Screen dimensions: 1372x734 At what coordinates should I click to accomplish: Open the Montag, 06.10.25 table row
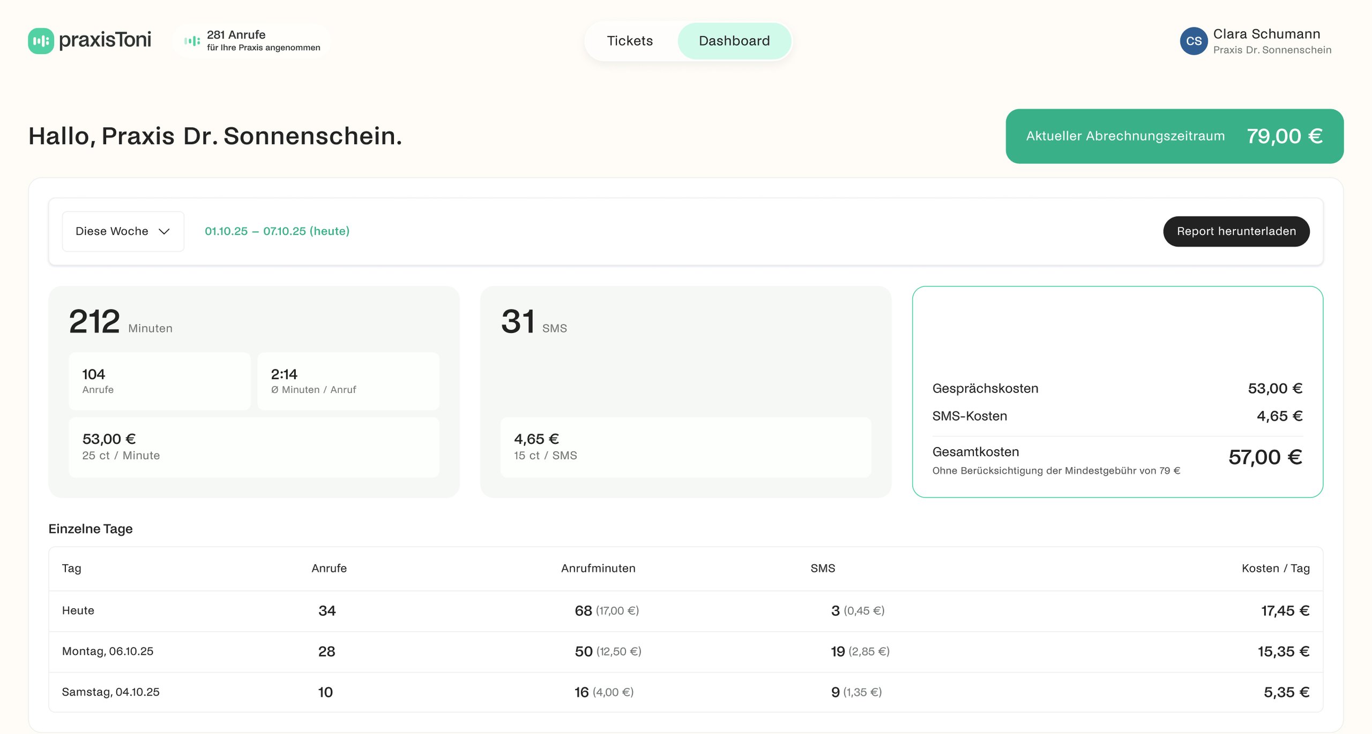[x=685, y=652]
